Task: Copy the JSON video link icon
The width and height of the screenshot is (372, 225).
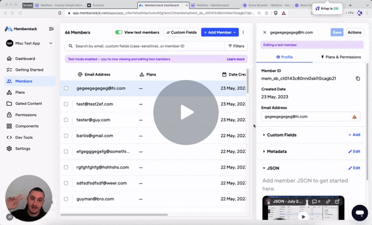Action: pos(328,201)
